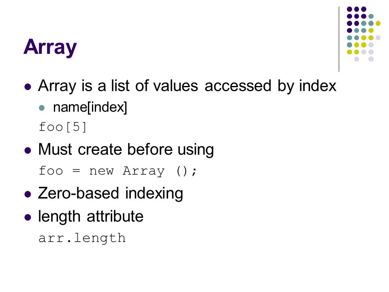Click the top-left purple dot in the dot pattern
This screenshot has height=292, width=389.
tap(350, 9)
